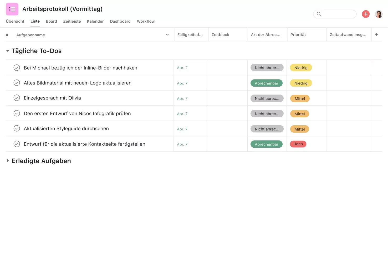388x259 pixels.
Task: Open task 'Entwurf für die aktualisierte Kontaktseite fertigstellen'
Action: tap(84, 144)
